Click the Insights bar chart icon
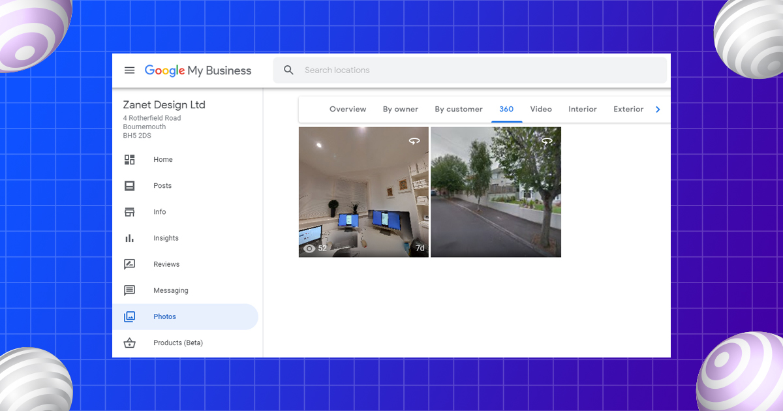 130,238
